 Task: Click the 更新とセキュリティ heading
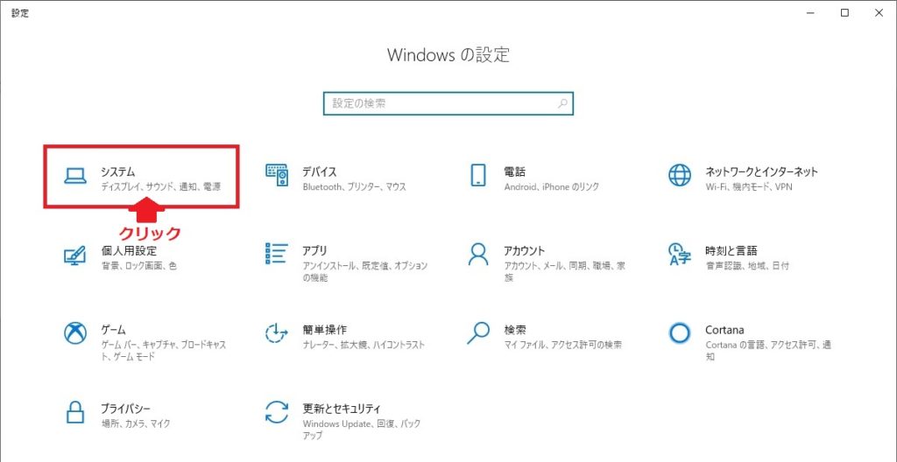pyautogui.click(x=342, y=409)
